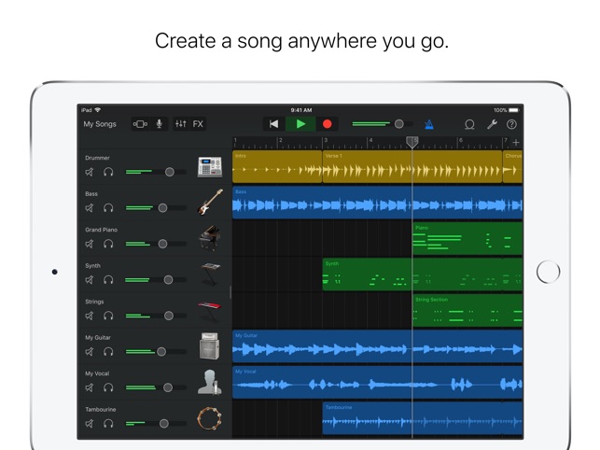Go to beginning with rewind button
600x450 pixels.
tap(273, 124)
